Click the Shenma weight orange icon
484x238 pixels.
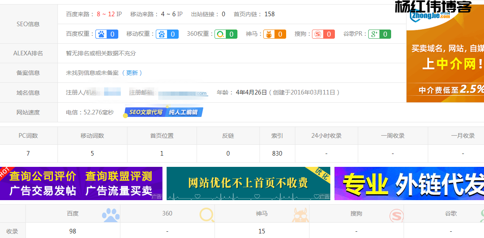(x=269, y=34)
